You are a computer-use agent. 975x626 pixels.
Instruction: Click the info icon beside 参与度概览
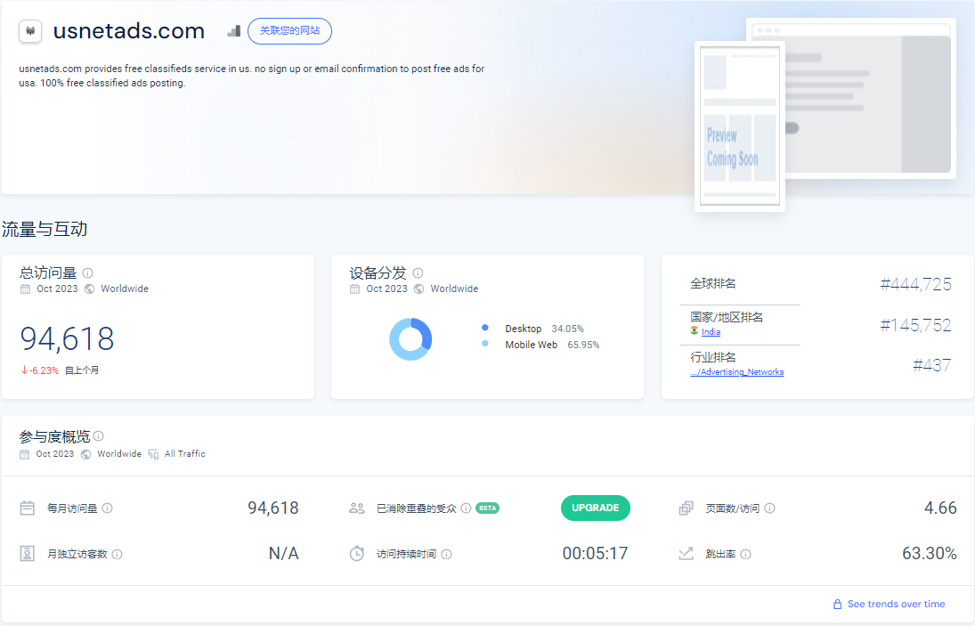(99, 436)
